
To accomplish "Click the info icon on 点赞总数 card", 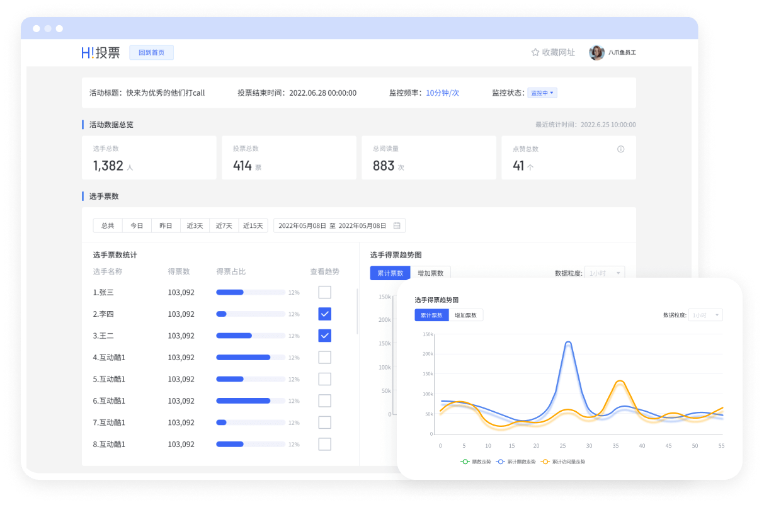I will click(x=620, y=149).
